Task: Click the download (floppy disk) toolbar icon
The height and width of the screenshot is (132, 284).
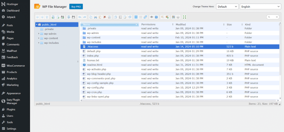Action: [x=73, y=17]
